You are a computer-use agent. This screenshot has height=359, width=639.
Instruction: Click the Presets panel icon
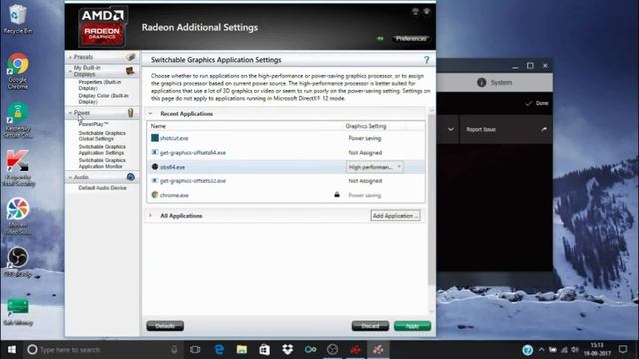pyautogui.click(x=131, y=57)
